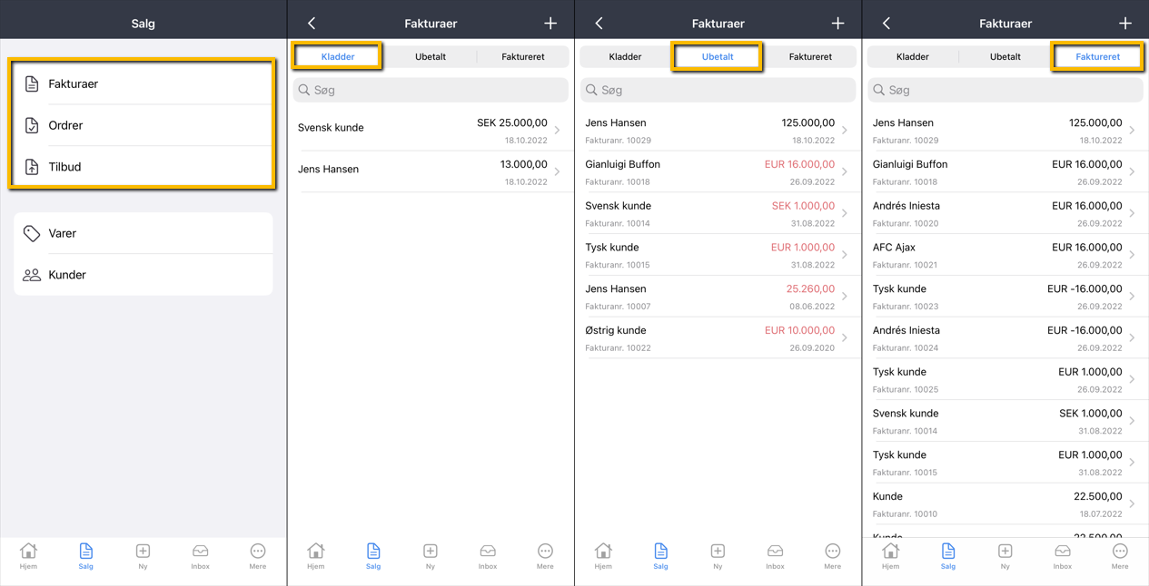The height and width of the screenshot is (586, 1149).
Task: Select the highlighted blue Faktureret tab
Action: 1097,56
